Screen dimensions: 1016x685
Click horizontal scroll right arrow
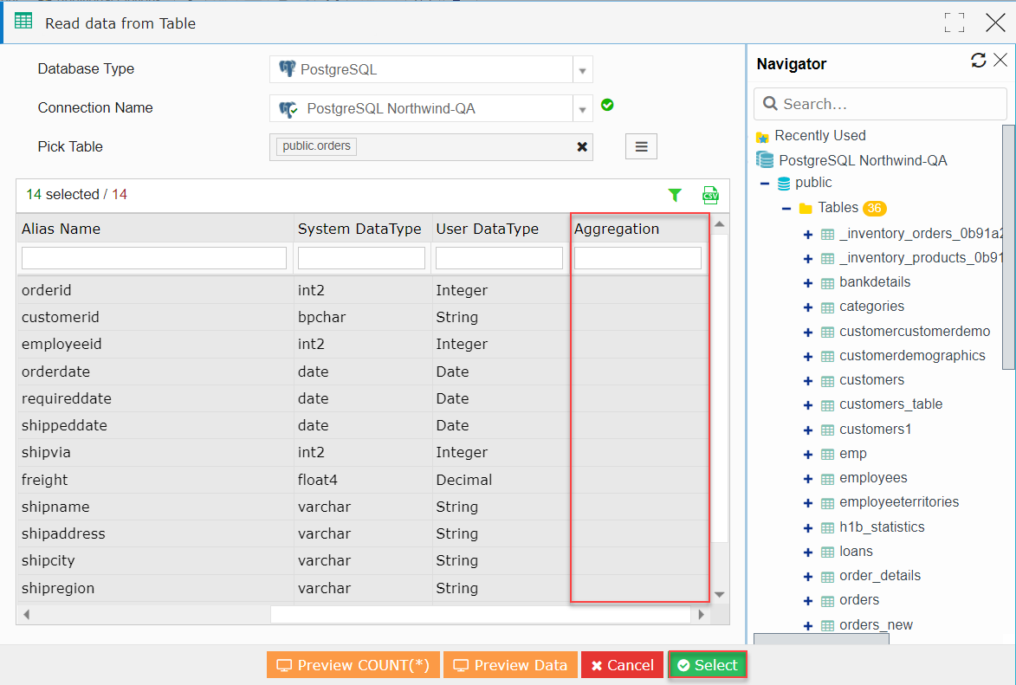pos(701,614)
